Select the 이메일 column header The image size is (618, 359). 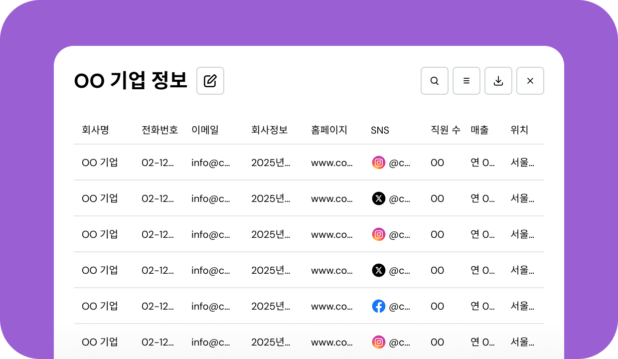[x=205, y=130]
